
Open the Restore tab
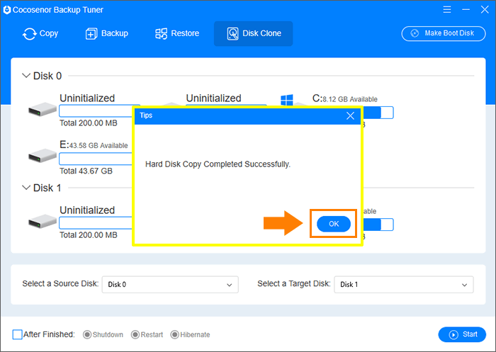point(177,33)
